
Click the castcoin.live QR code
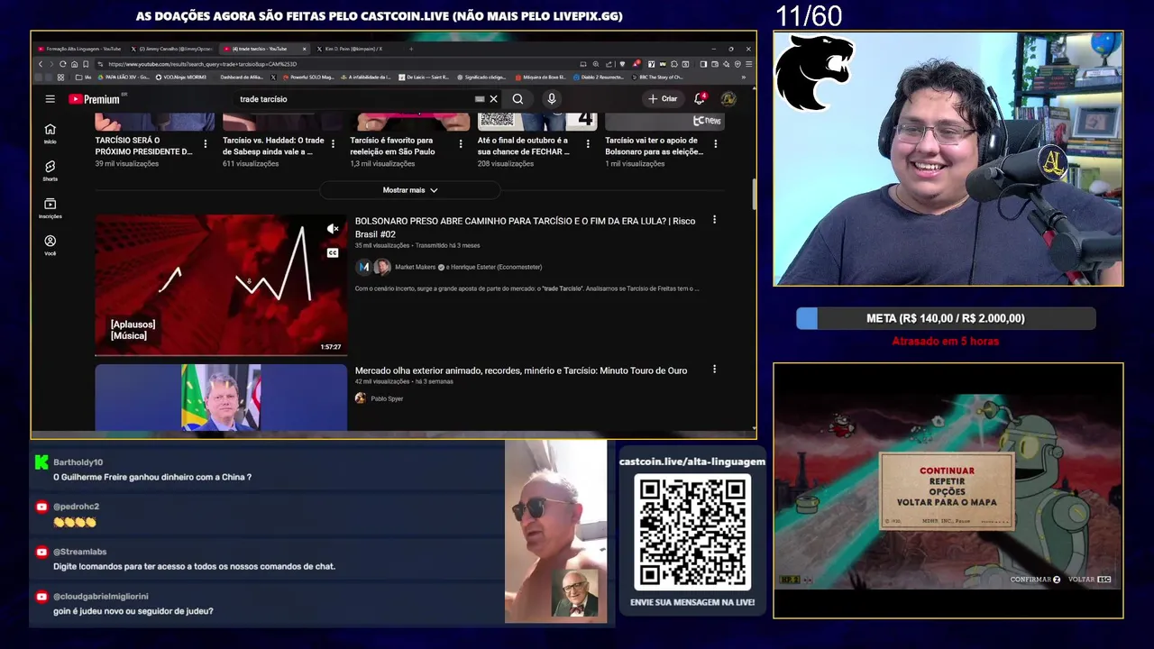[692, 532]
